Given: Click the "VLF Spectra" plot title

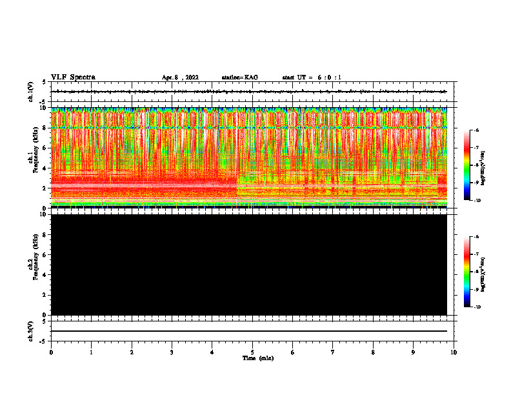Looking at the screenshot, I should [73, 77].
